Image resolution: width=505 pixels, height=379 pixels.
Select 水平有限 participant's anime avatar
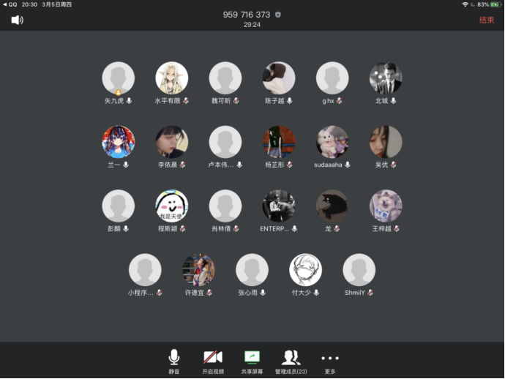172,78
